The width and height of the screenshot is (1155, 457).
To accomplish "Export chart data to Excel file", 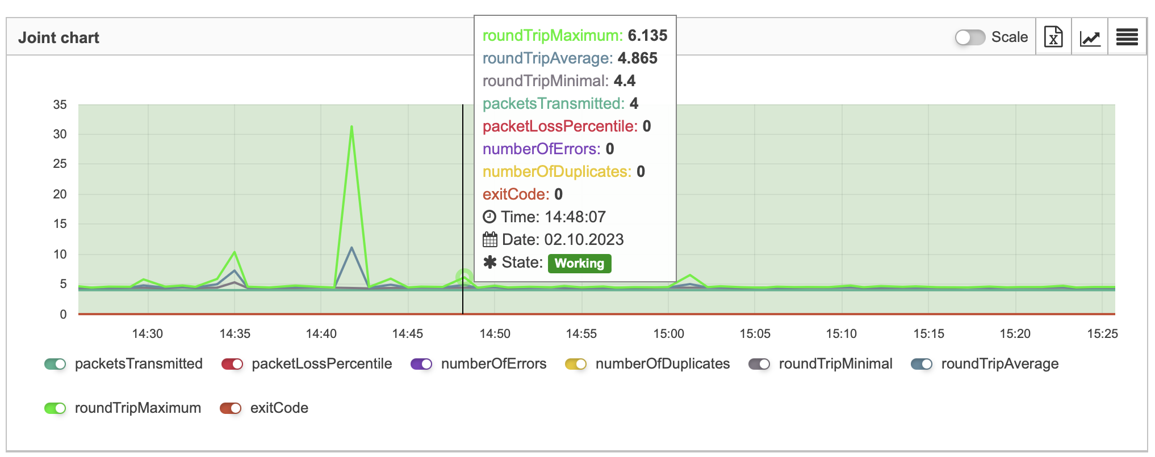I will pyautogui.click(x=1053, y=37).
